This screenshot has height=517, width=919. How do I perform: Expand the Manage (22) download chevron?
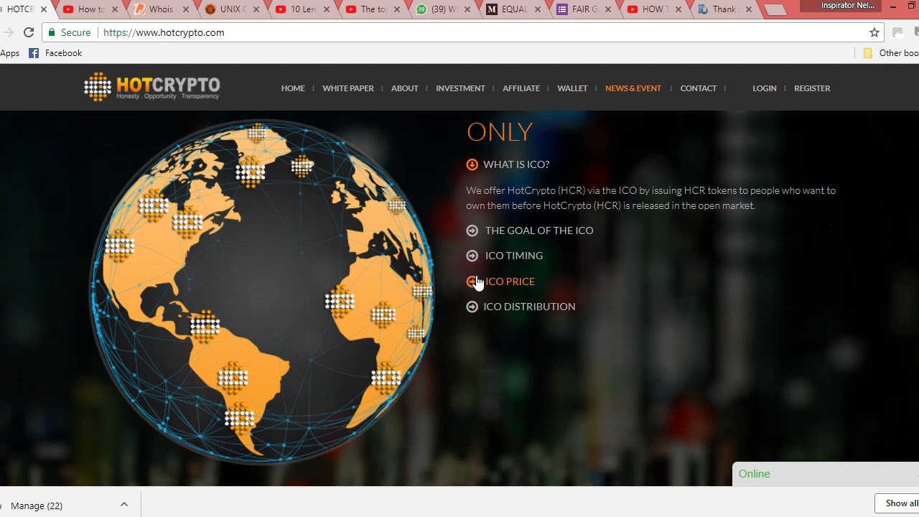124,505
